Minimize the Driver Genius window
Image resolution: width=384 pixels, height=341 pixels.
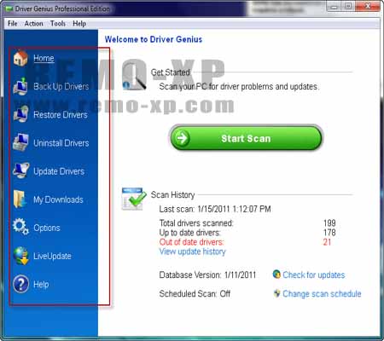(335, 7)
